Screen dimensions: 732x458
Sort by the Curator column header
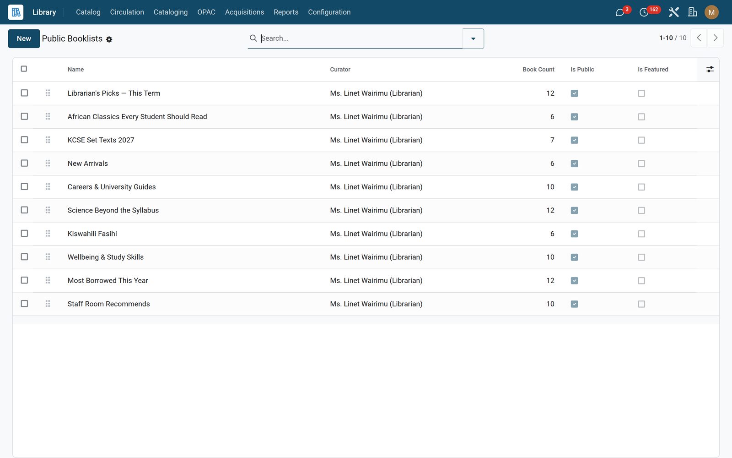tap(340, 70)
